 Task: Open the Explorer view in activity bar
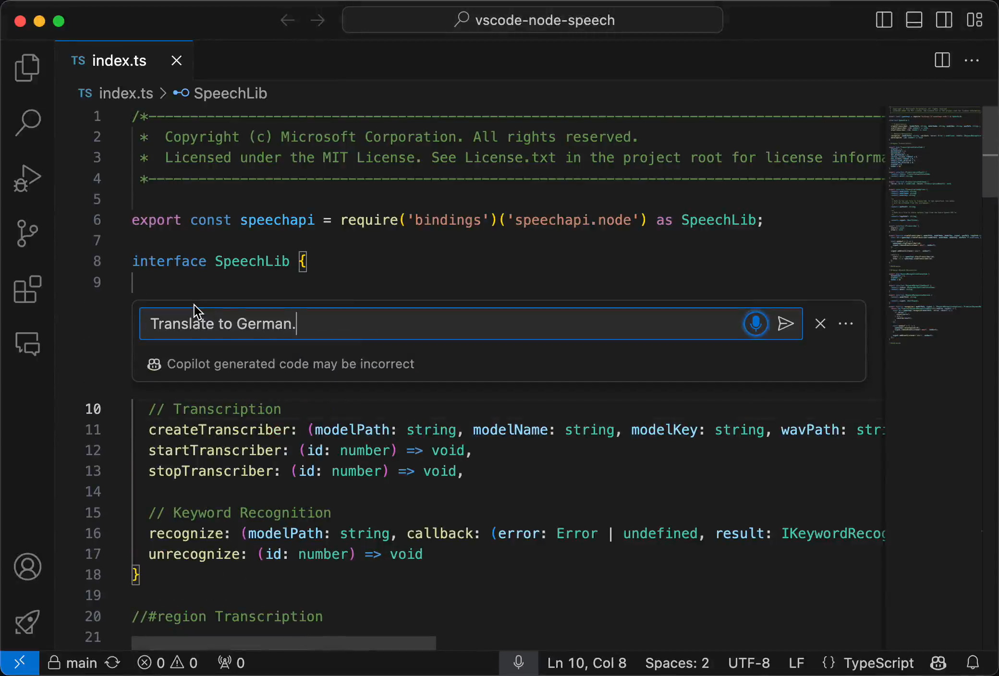27,67
